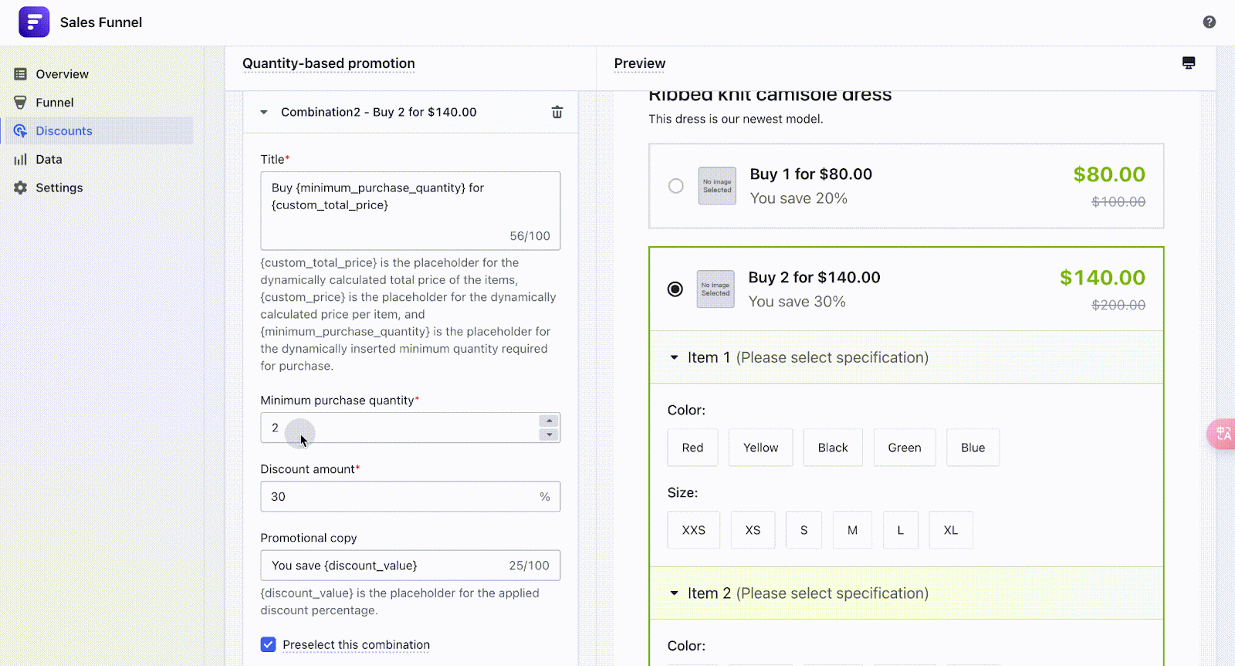Click the Funnel sidebar icon
Screen dimensions: 1235x666
(21, 103)
